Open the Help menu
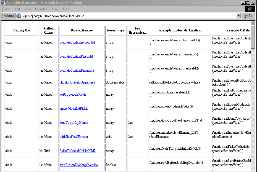Viewport: 257px width, 172px height. pos(66,9)
